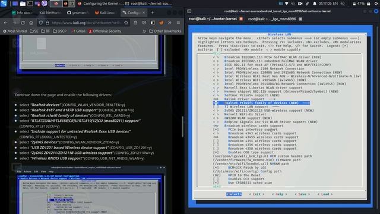Screen dimensions: 380x214
Task: Click the site padlock icon
Action: point(47,23)
